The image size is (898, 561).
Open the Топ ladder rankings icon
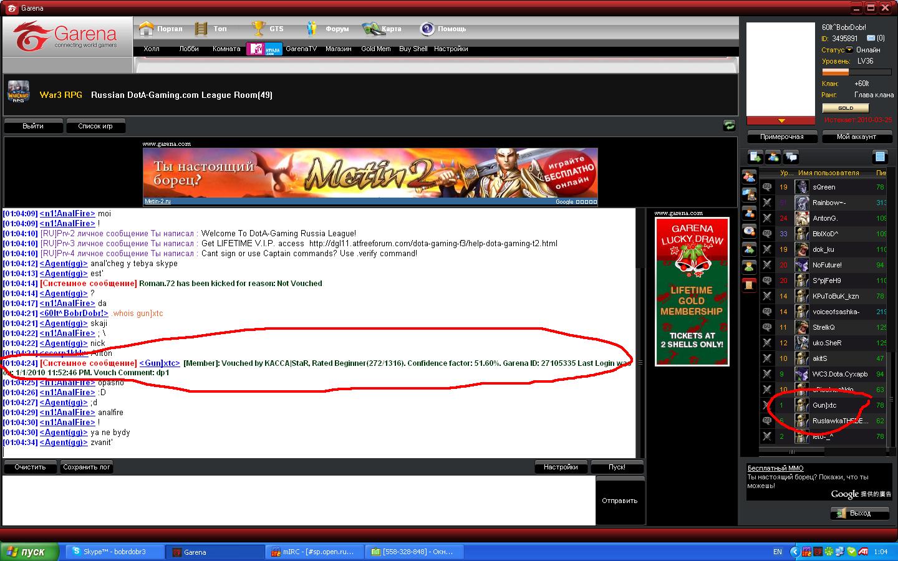[x=201, y=29]
